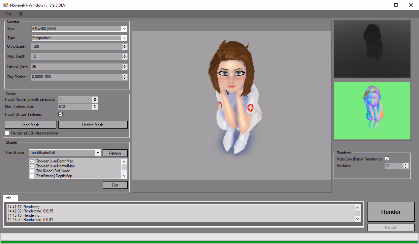Disable Multi-Core faster rendering checkbox
The image size is (419, 244).
pyautogui.click(x=387, y=159)
